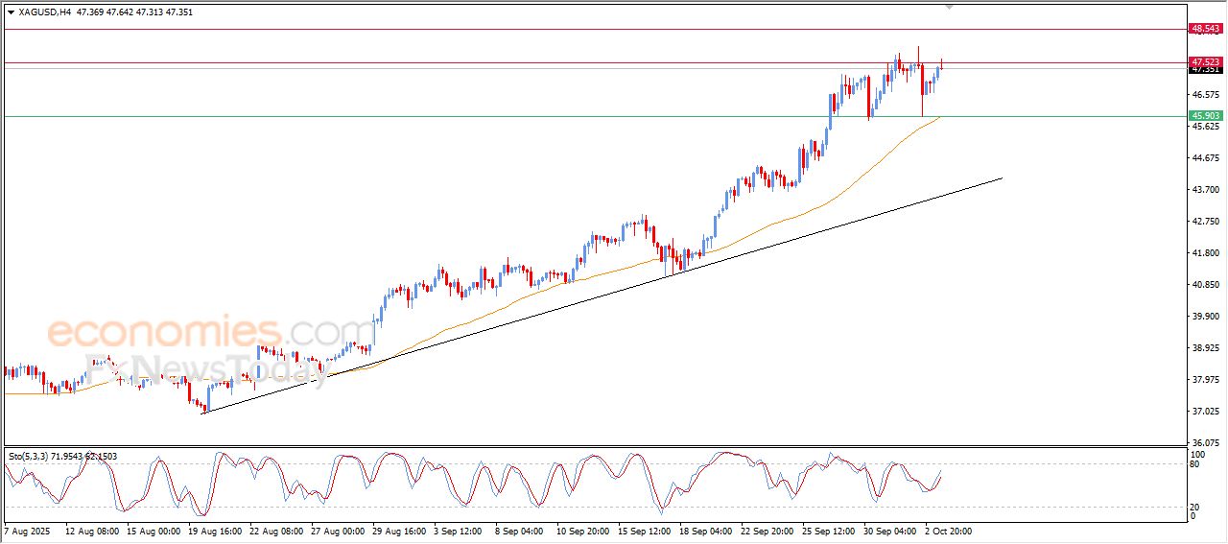Select the green 45.903 price label
This screenshot has width=1228, height=544.
[1205, 116]
